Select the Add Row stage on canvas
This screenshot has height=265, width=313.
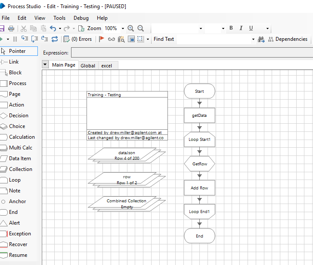pos(199,188)
